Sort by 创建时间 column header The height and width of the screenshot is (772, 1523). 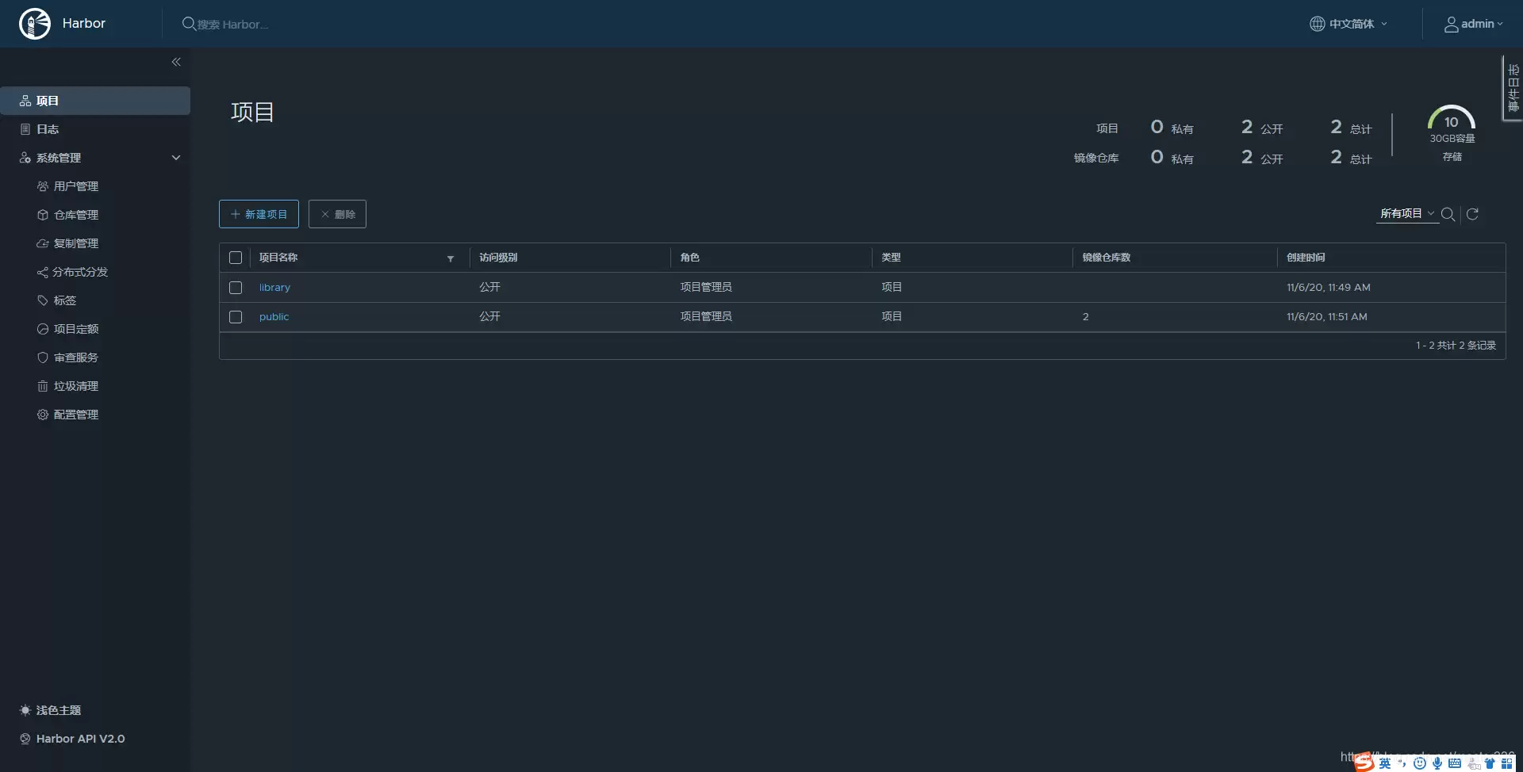point(1306,258)
